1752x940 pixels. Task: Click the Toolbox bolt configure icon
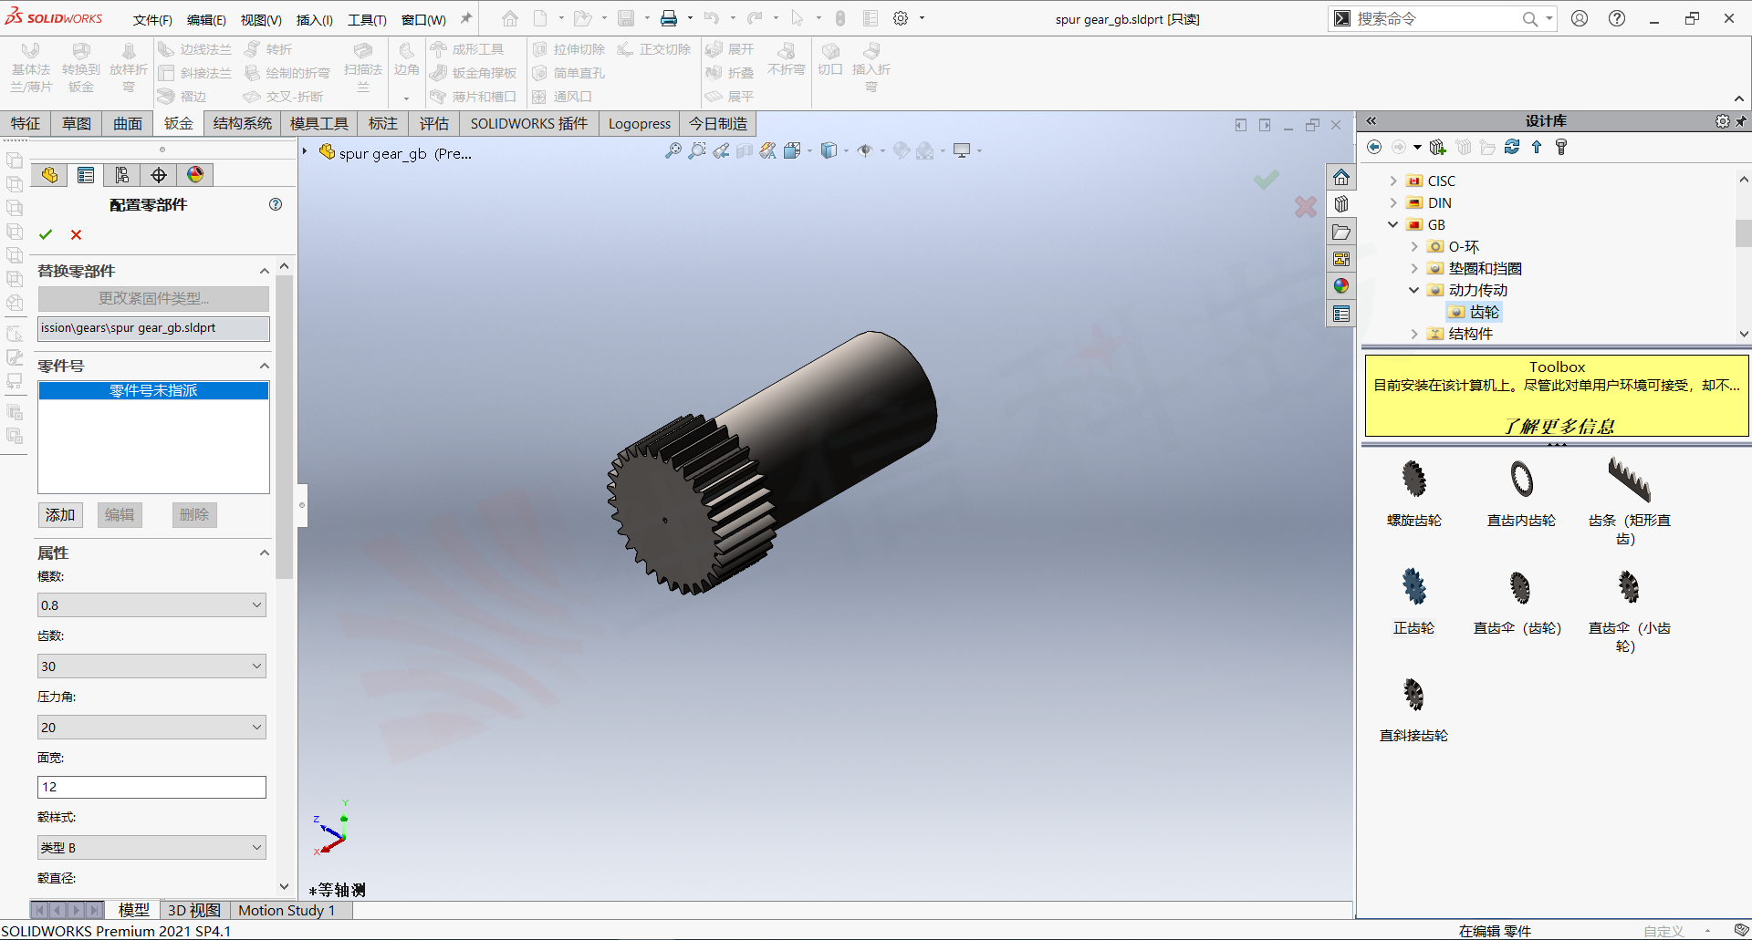[1561, 147]
